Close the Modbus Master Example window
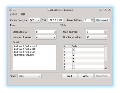 (x=110, y=10)
